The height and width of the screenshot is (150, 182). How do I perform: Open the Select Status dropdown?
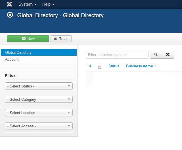[x=39, y=86]
